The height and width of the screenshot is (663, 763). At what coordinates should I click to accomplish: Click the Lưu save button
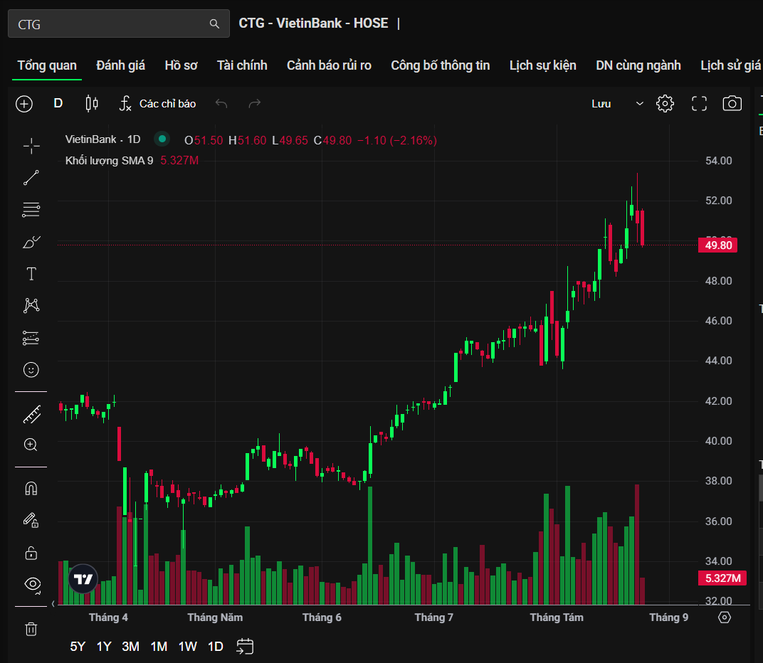pyautogui.click(x=601, y=104)
